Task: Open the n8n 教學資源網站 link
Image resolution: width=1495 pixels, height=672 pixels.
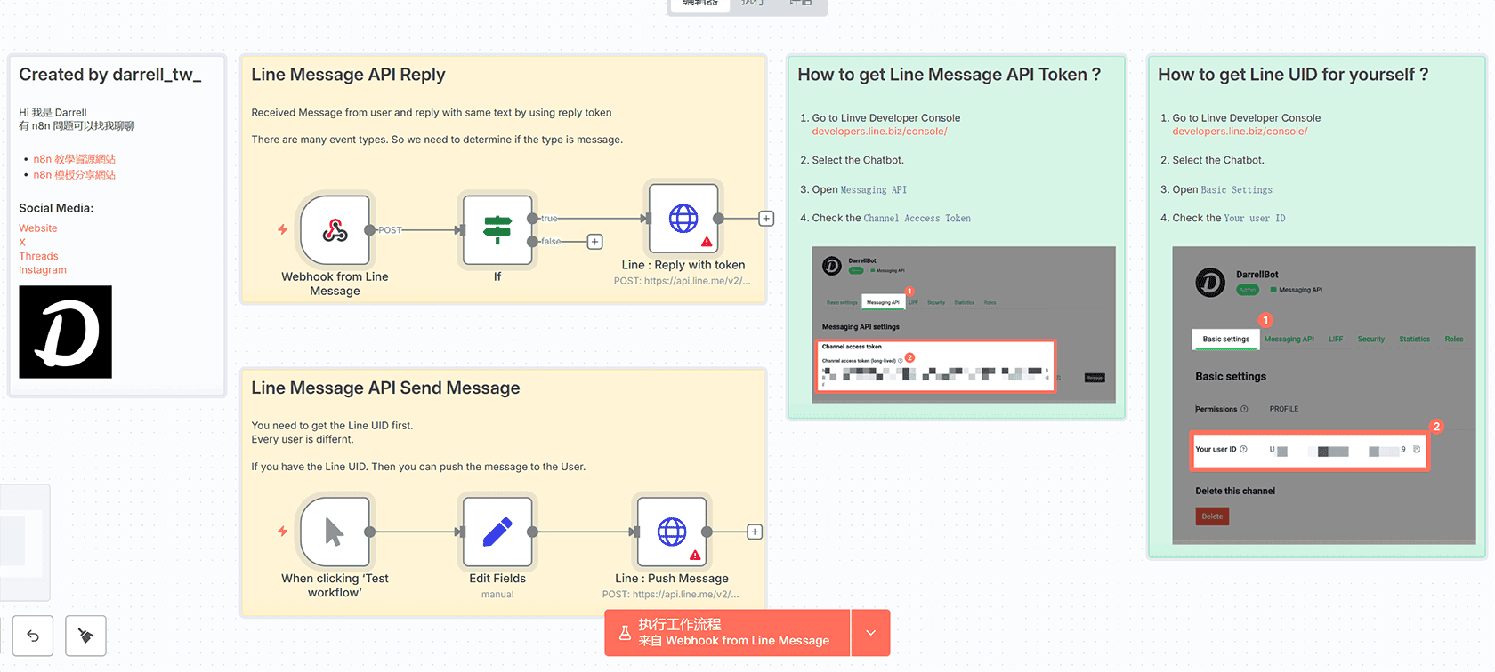Action: point(75,159)
